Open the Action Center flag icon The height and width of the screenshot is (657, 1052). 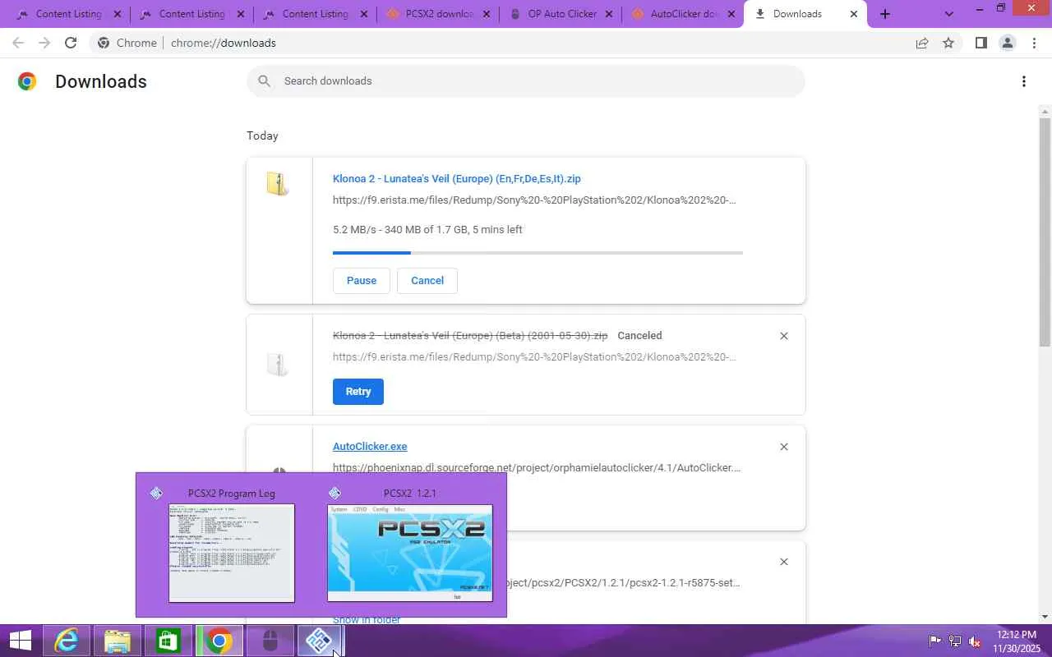(934, 641)
